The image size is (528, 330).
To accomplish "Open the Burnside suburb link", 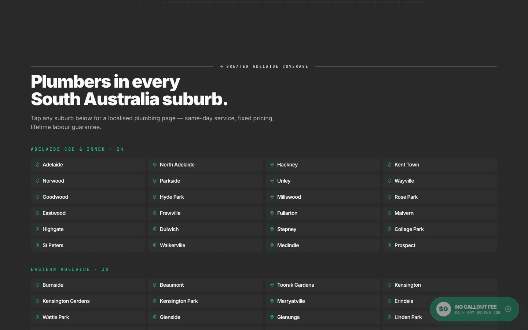I will (88, 285).
